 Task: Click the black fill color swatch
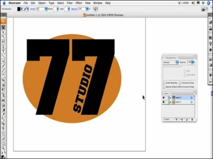click(19, 9)
